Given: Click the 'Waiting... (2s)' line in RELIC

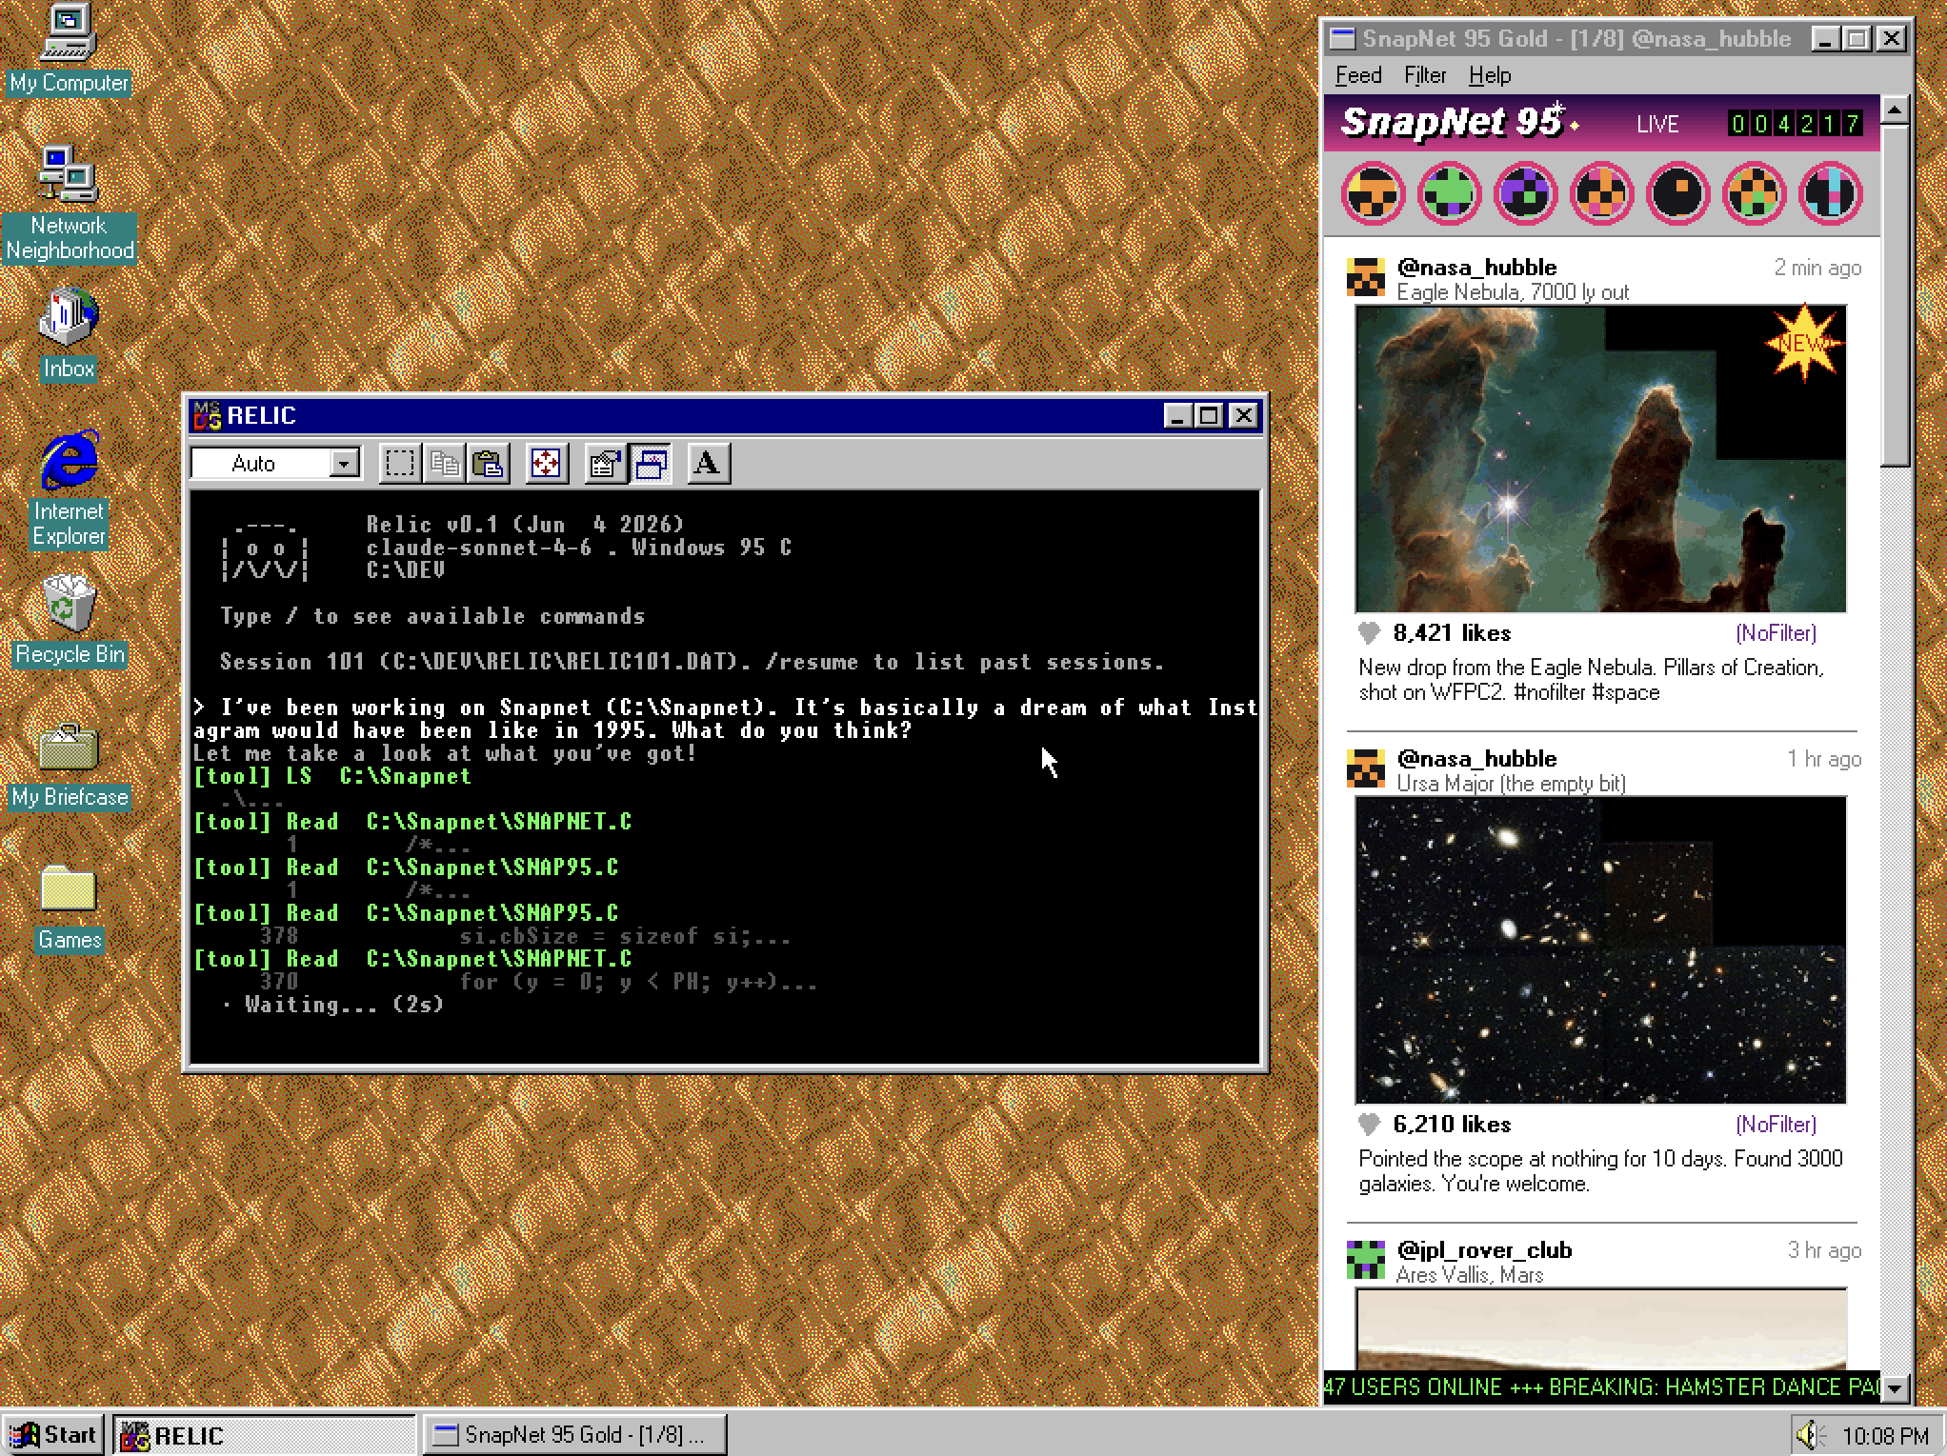Looking at the screenshot, I should point(332,1005).
